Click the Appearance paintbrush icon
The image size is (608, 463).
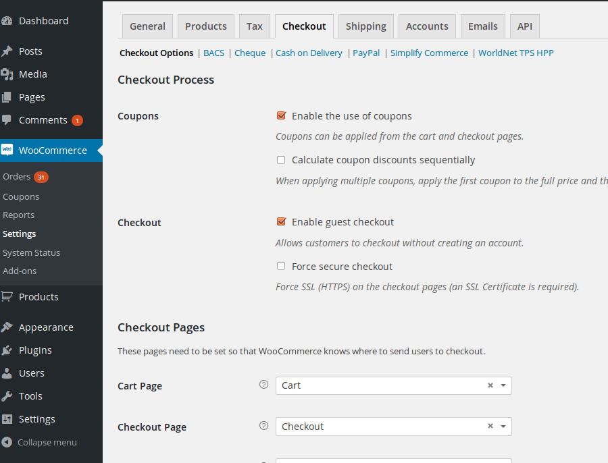tap(7, 327)
